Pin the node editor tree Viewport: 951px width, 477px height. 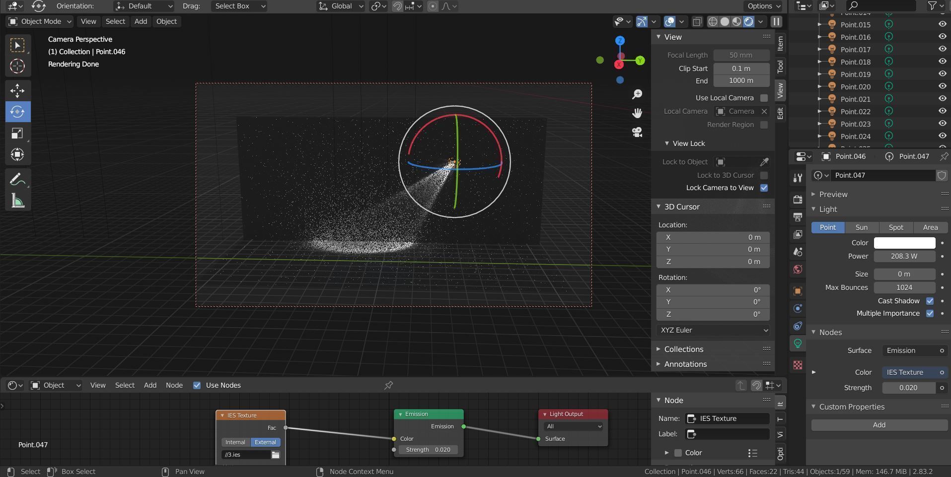pyautogui.click(x=388, y=385)
